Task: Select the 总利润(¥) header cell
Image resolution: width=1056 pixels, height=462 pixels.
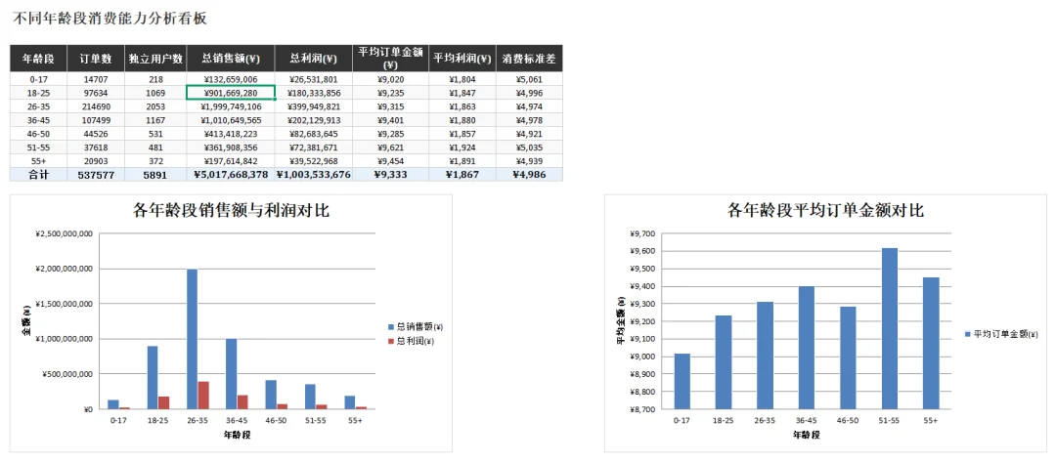Action: pos(314,59)
